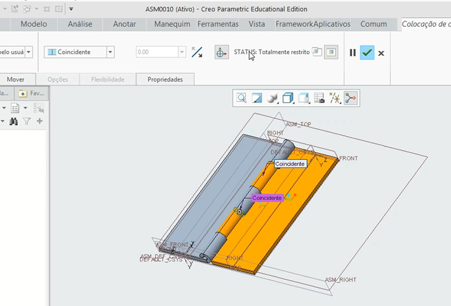Open the Ferramentas ribbon tab
451x306 pixels.
217,24
